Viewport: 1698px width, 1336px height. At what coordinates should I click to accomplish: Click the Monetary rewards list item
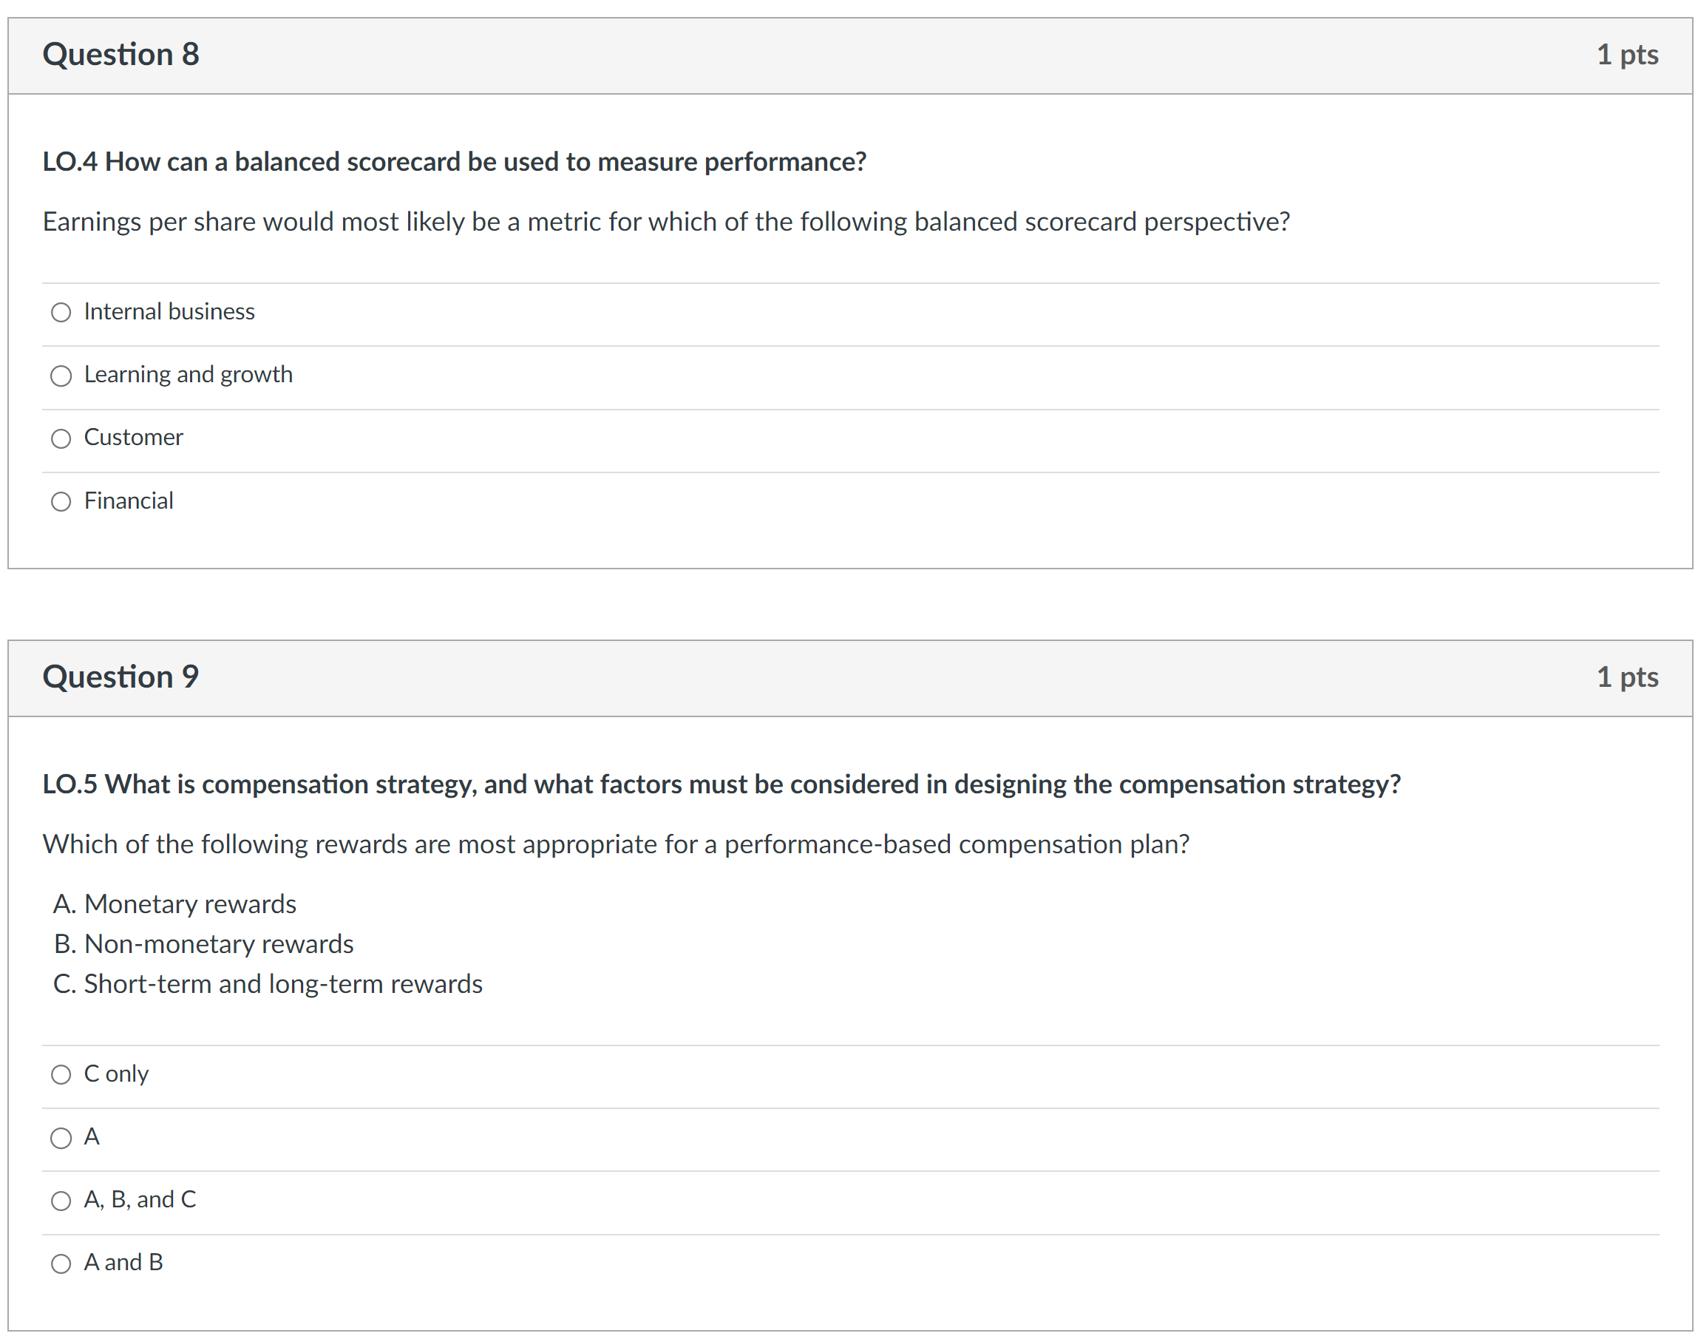pos(175,905)
